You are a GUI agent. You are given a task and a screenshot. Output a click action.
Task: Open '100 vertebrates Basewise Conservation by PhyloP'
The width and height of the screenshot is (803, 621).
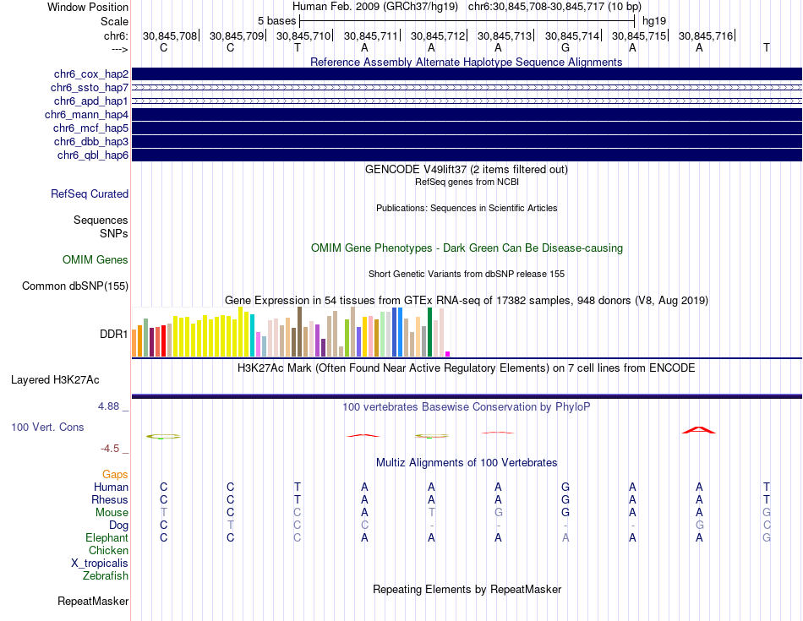[467, 407]
